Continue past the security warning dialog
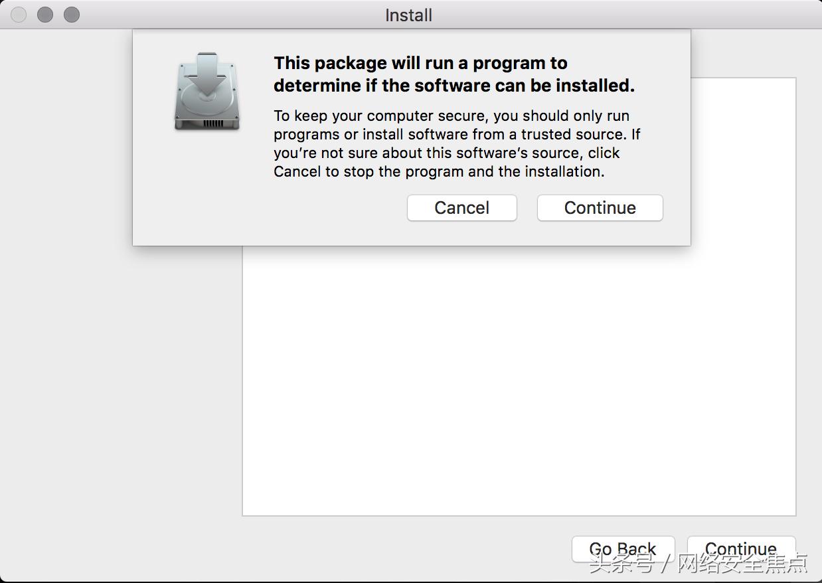Viewport: 822px width, 583px height. click(600, 208)
